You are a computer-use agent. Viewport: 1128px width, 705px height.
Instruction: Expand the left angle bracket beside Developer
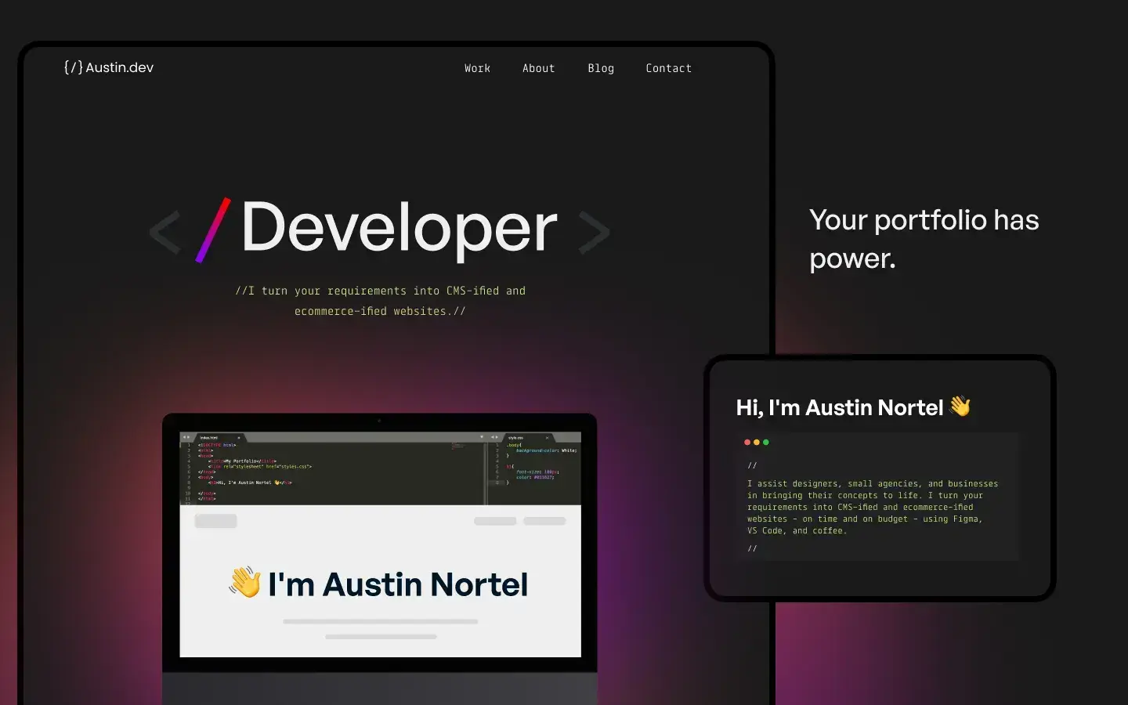(164, 231)
